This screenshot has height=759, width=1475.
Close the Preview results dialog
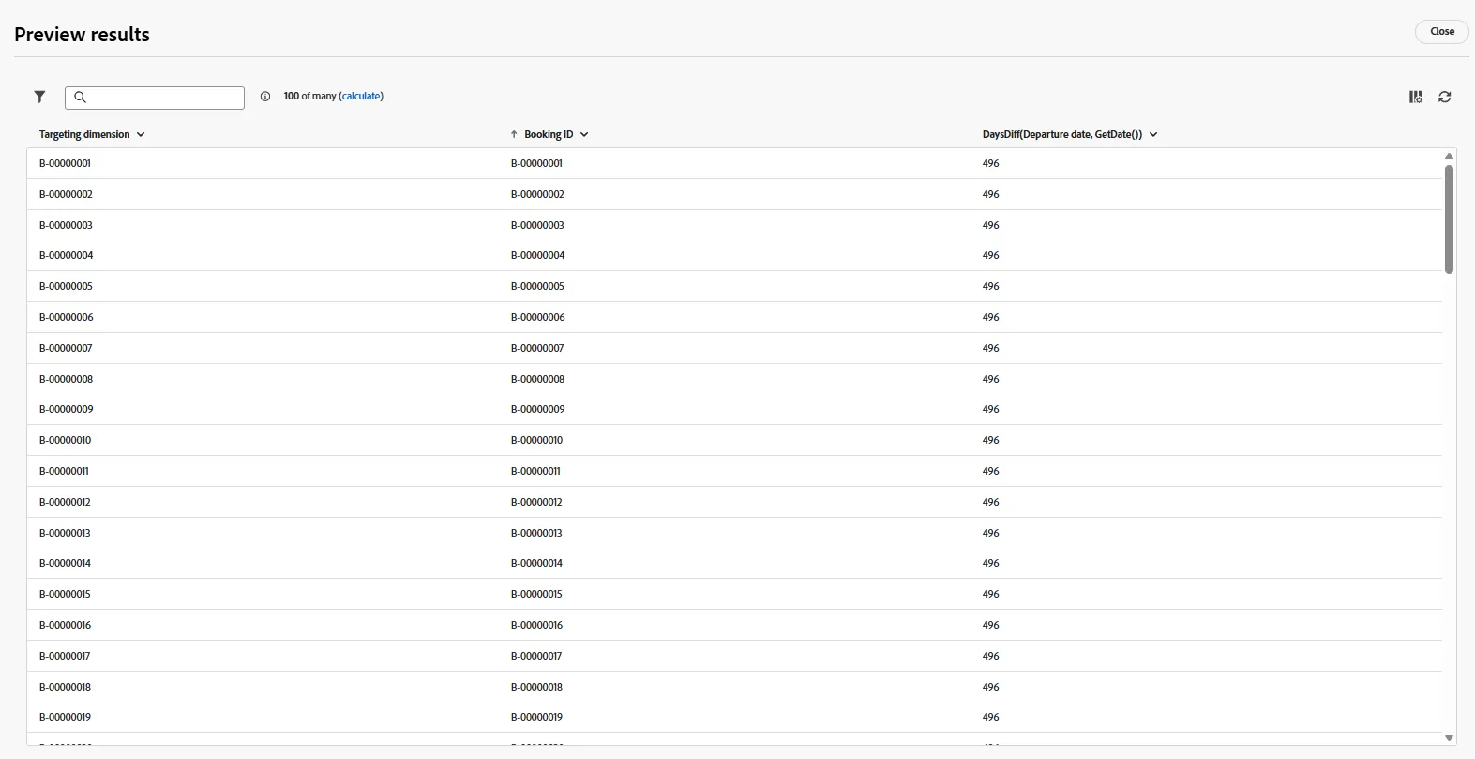click(1442, 32)
